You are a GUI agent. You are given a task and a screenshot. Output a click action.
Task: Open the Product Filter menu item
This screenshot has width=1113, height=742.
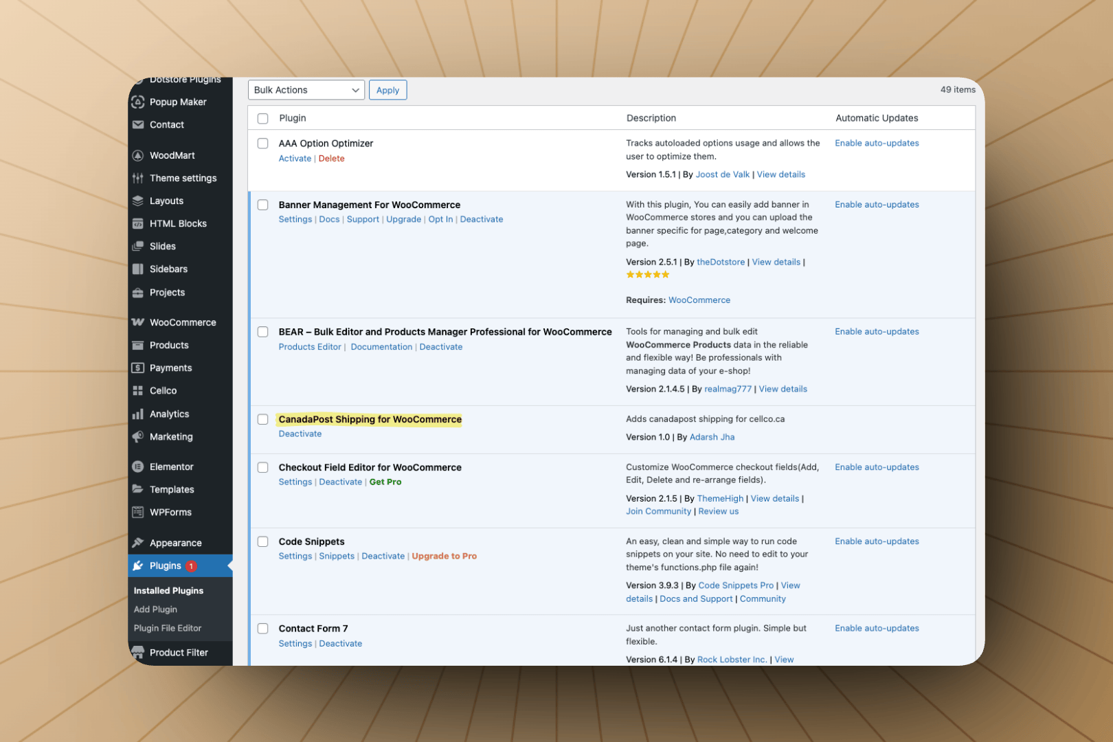tap(180, 653)
